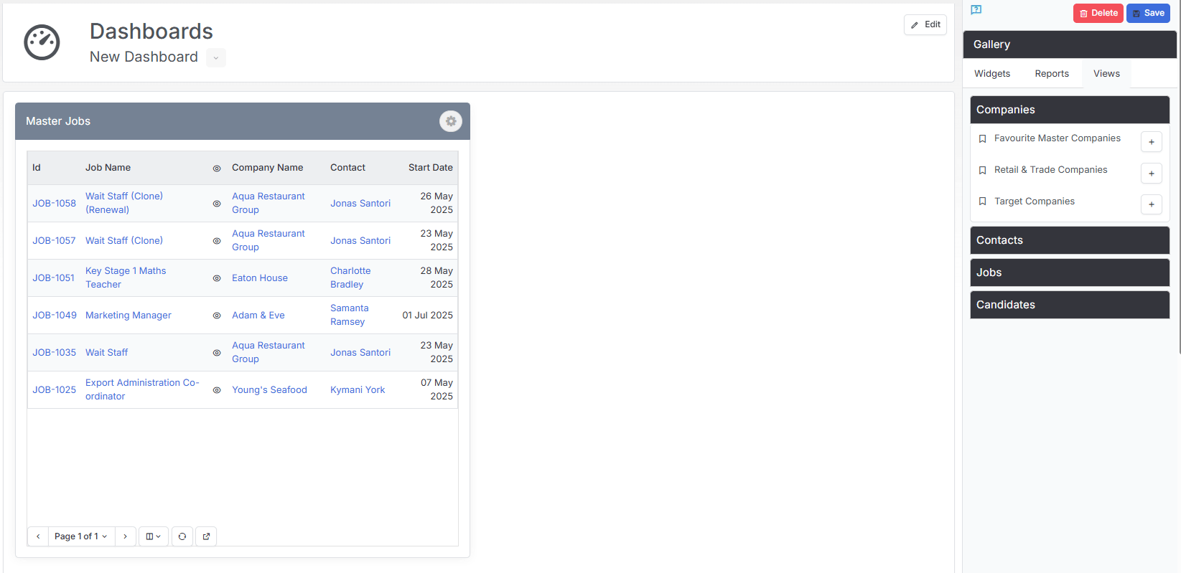The width and height of the screenshot is (1181, 573).
Task: Open Wait Staff (Clone) (Renewal) job
Action: [x=124, y=203]
